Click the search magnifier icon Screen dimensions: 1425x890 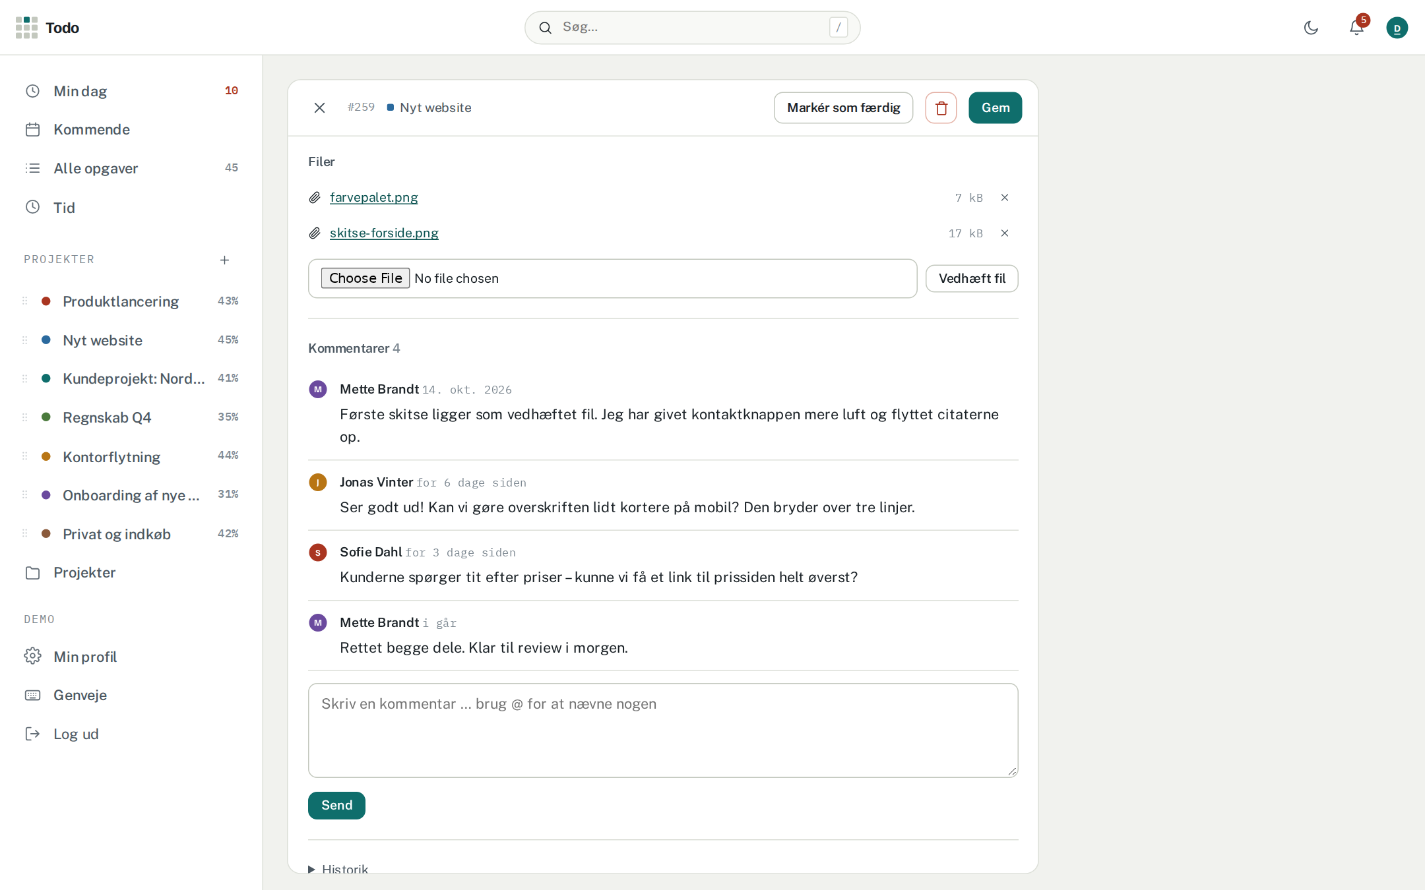pyautogui.click(x=545, y=28)
